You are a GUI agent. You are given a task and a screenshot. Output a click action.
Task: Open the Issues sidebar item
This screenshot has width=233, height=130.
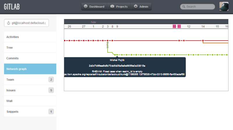tap(30, 90)
